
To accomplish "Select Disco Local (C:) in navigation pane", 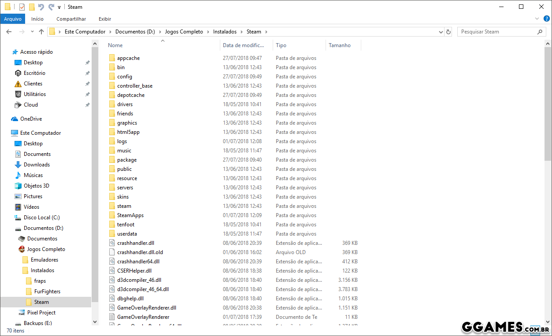I will click(x=41, y=218).
